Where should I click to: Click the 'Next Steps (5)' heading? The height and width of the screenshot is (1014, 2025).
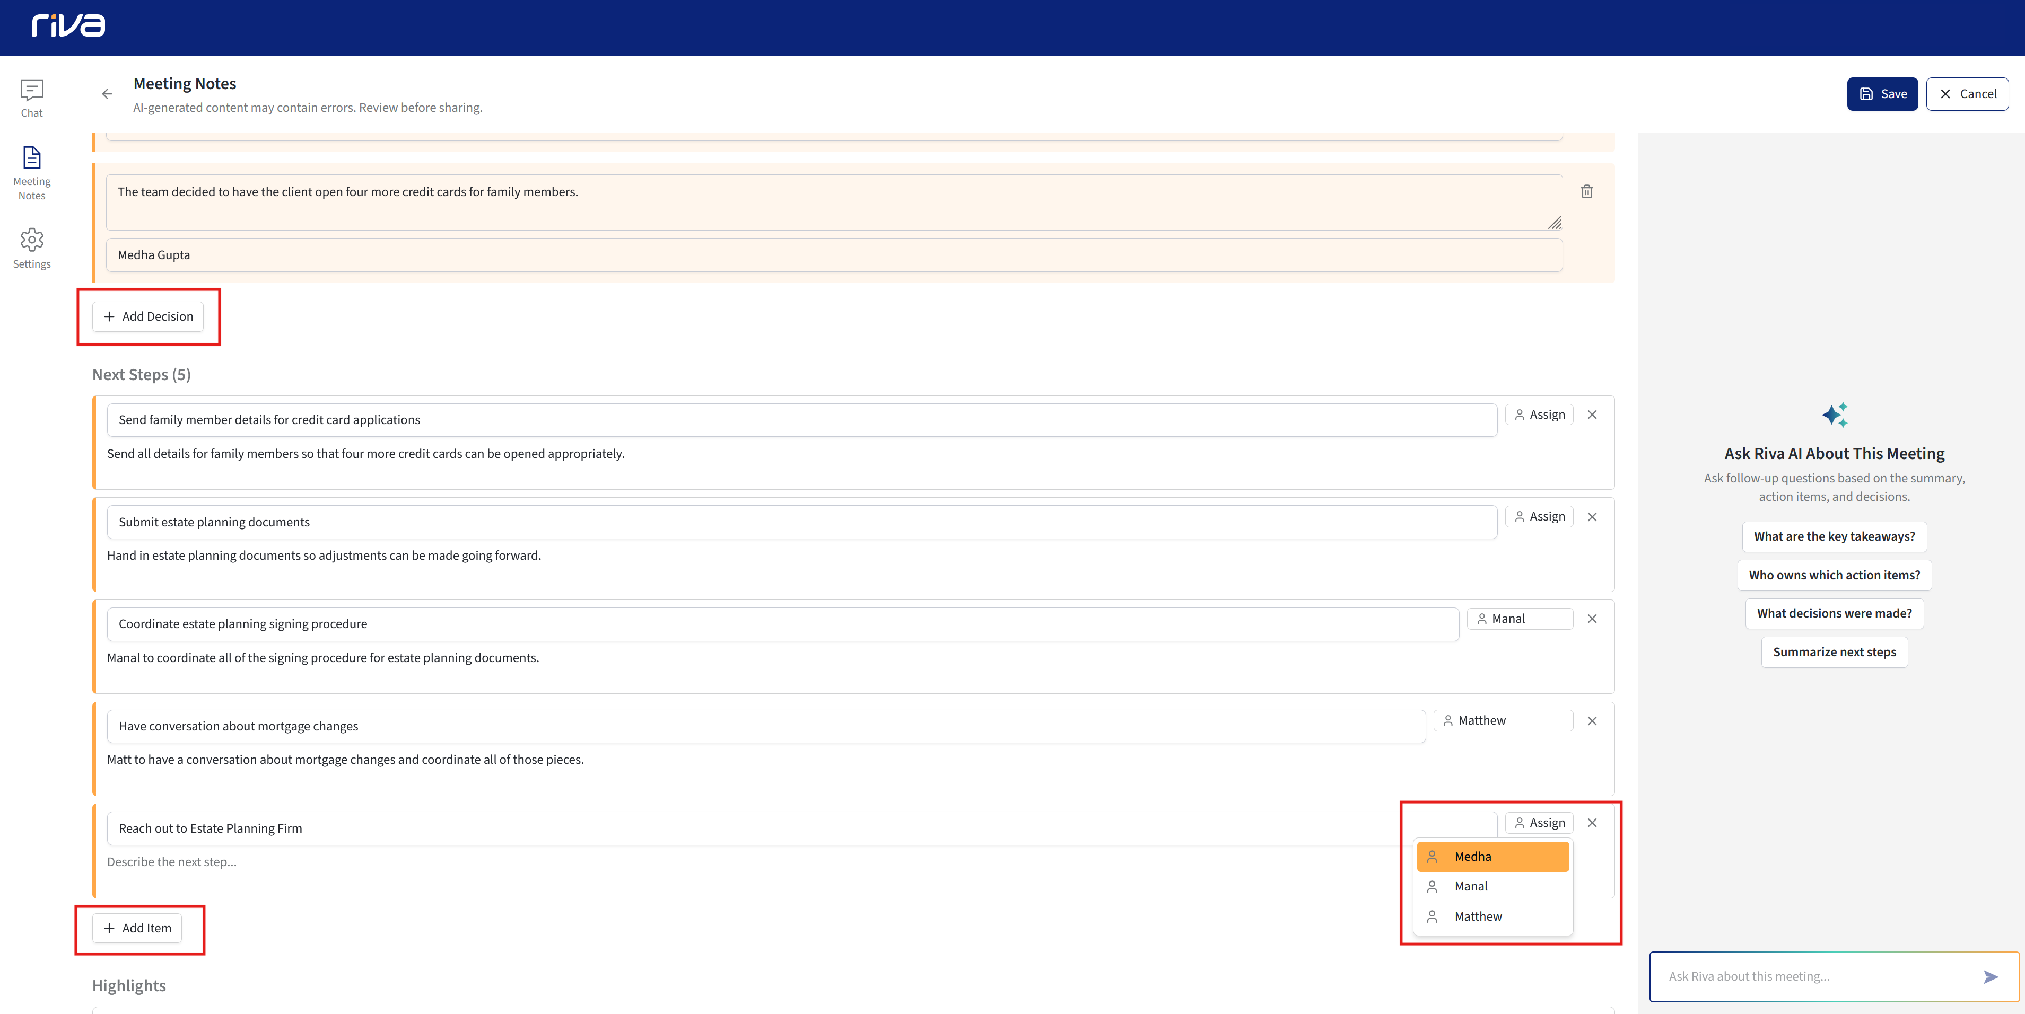tap(142, 375)
